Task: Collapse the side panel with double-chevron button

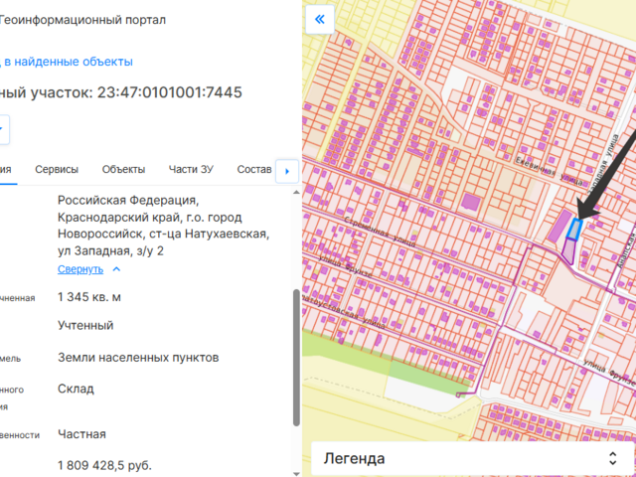Action: [320, 19]
